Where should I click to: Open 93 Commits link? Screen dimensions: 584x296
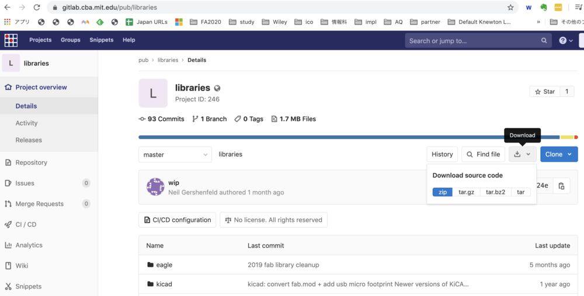pyautogui.click(x=162, y=119)
